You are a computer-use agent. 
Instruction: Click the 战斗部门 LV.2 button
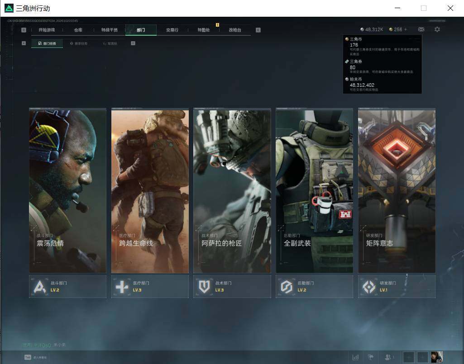[68, 287]
